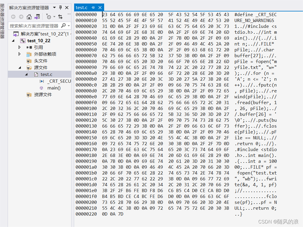Click the grayed back navigation arrow
Screen dimensions: 303x227
click(x=13, y=17)
